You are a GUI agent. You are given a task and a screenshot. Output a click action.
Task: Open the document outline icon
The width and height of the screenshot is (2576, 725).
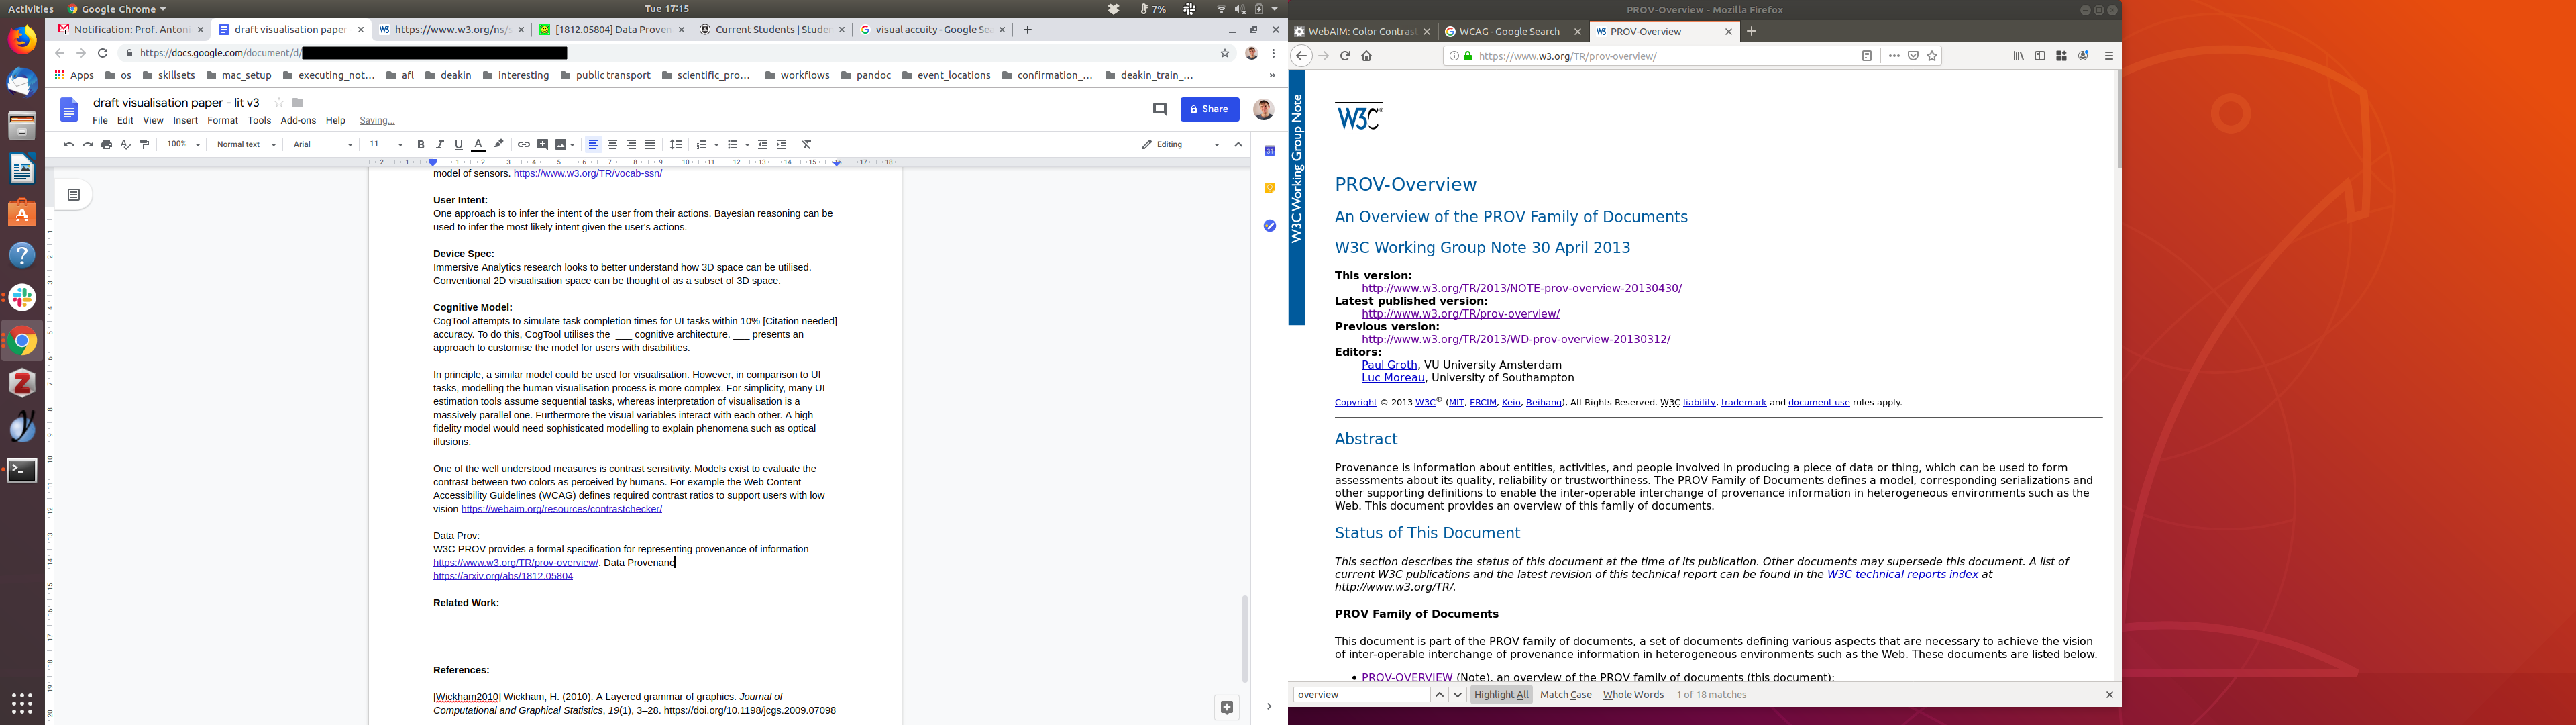point(74,194)
